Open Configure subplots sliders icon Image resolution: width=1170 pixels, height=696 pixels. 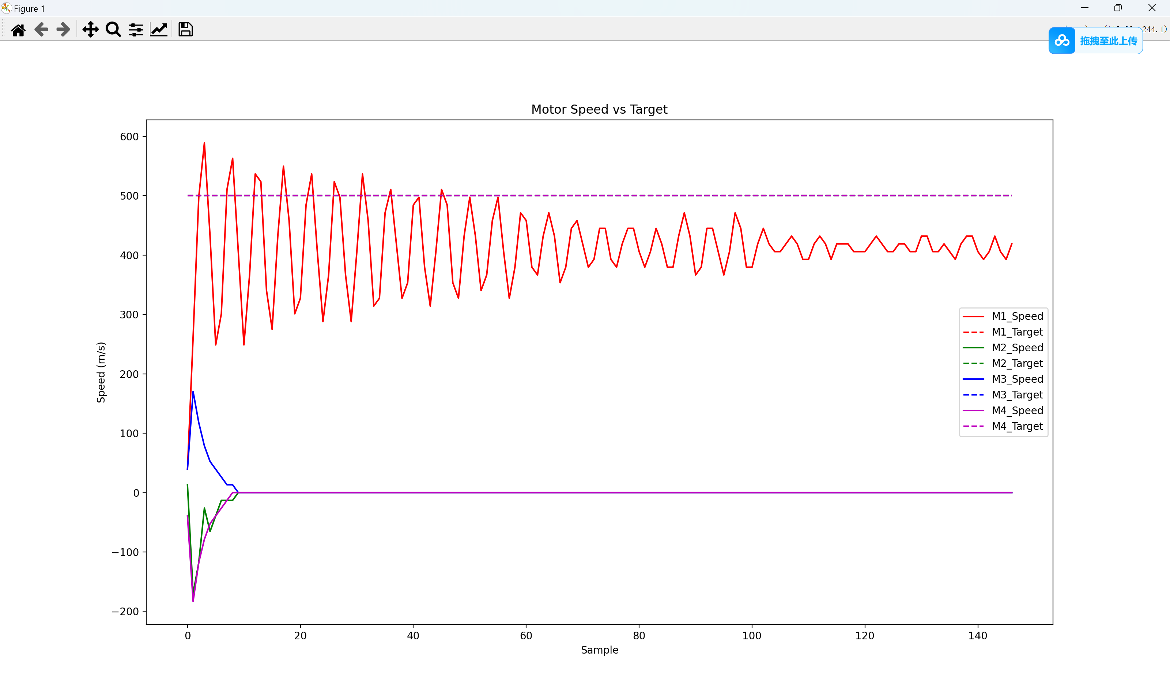pos(136,30)
